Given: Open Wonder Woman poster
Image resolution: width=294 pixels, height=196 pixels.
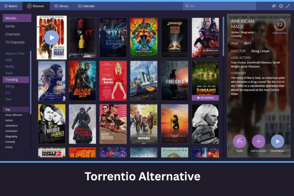Looking at the screenshot, I should coord(175,124).
